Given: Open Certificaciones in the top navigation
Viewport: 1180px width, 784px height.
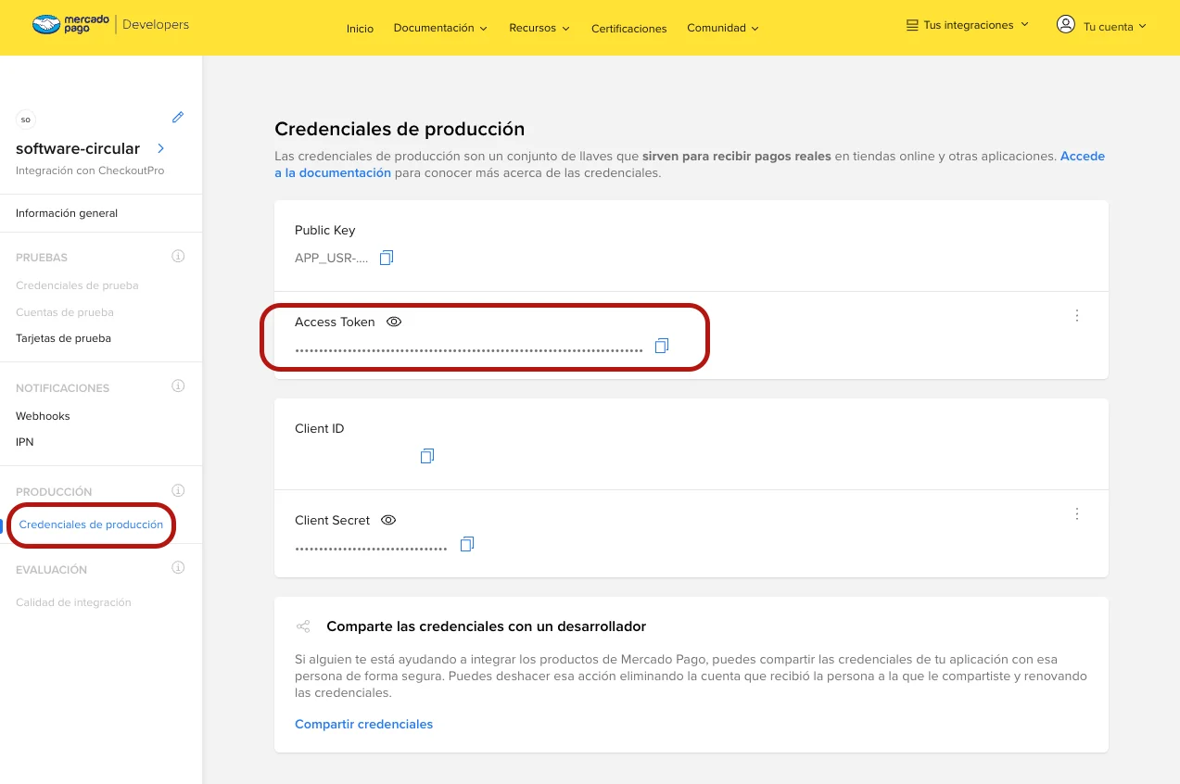Looking at the screenshot, I should pos(628,29).
